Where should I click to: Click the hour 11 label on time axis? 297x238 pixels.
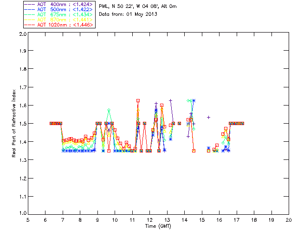132,220
